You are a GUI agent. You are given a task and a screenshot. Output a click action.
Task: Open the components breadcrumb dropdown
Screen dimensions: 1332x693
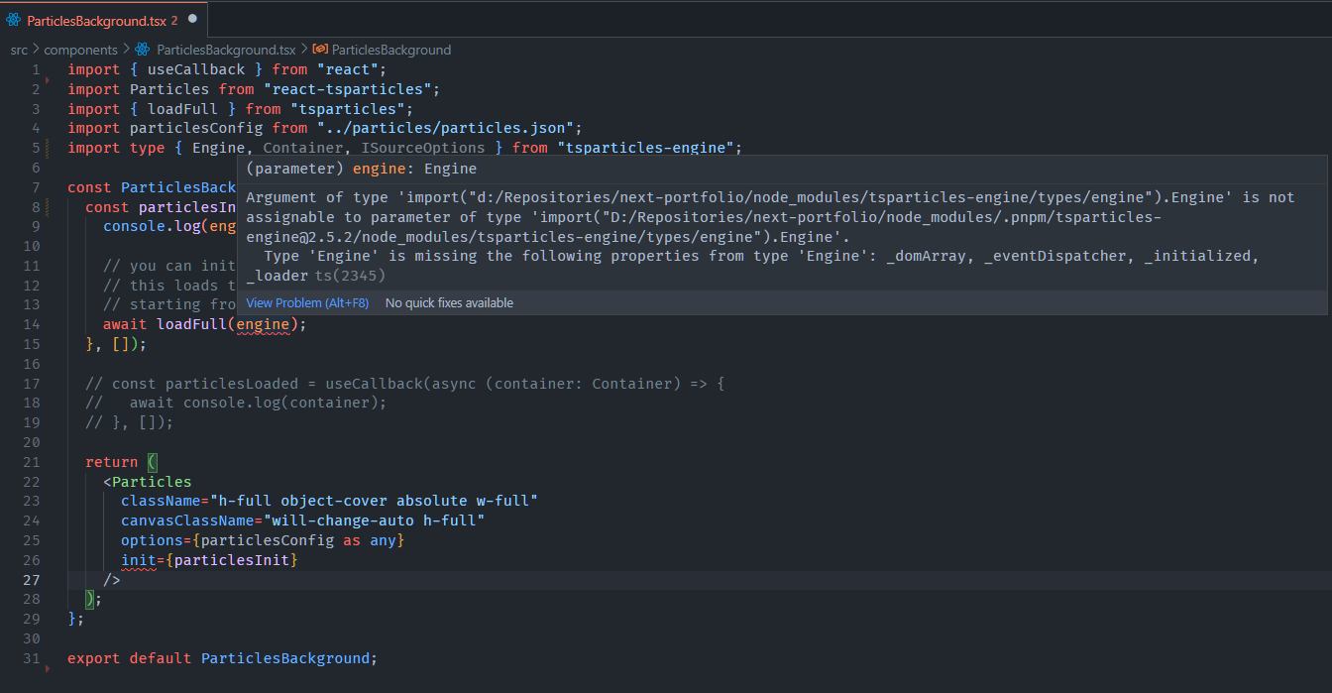coord(81,50)
